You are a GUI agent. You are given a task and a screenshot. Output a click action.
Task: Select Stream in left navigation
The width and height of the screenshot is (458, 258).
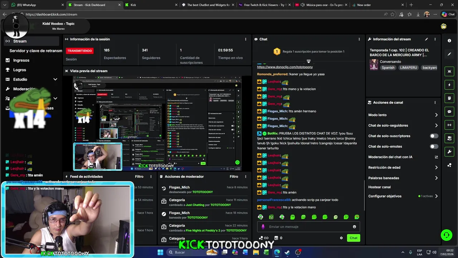pos(31,41)
